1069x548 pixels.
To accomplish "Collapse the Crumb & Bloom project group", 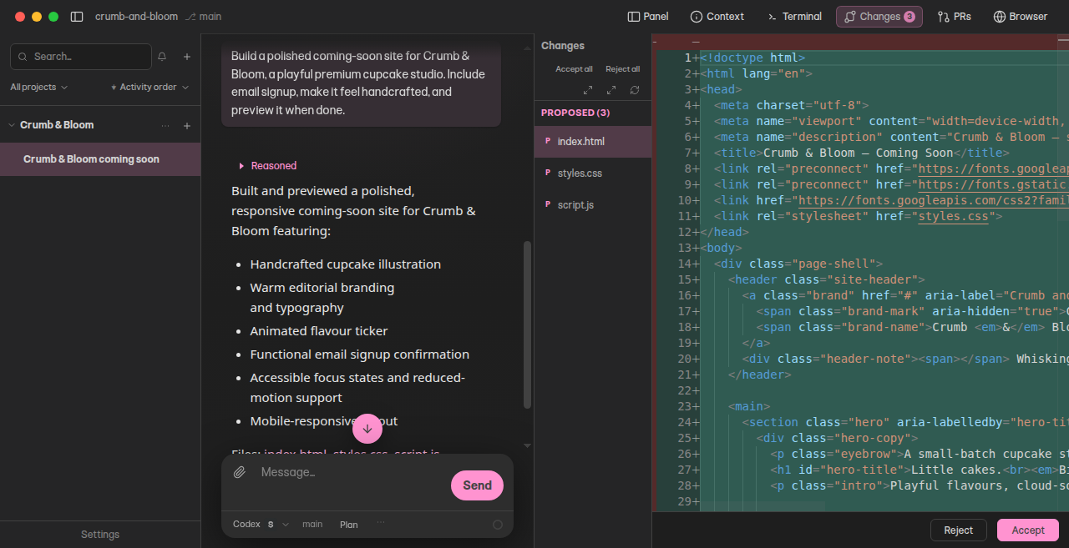I will (x=12, y=125).
